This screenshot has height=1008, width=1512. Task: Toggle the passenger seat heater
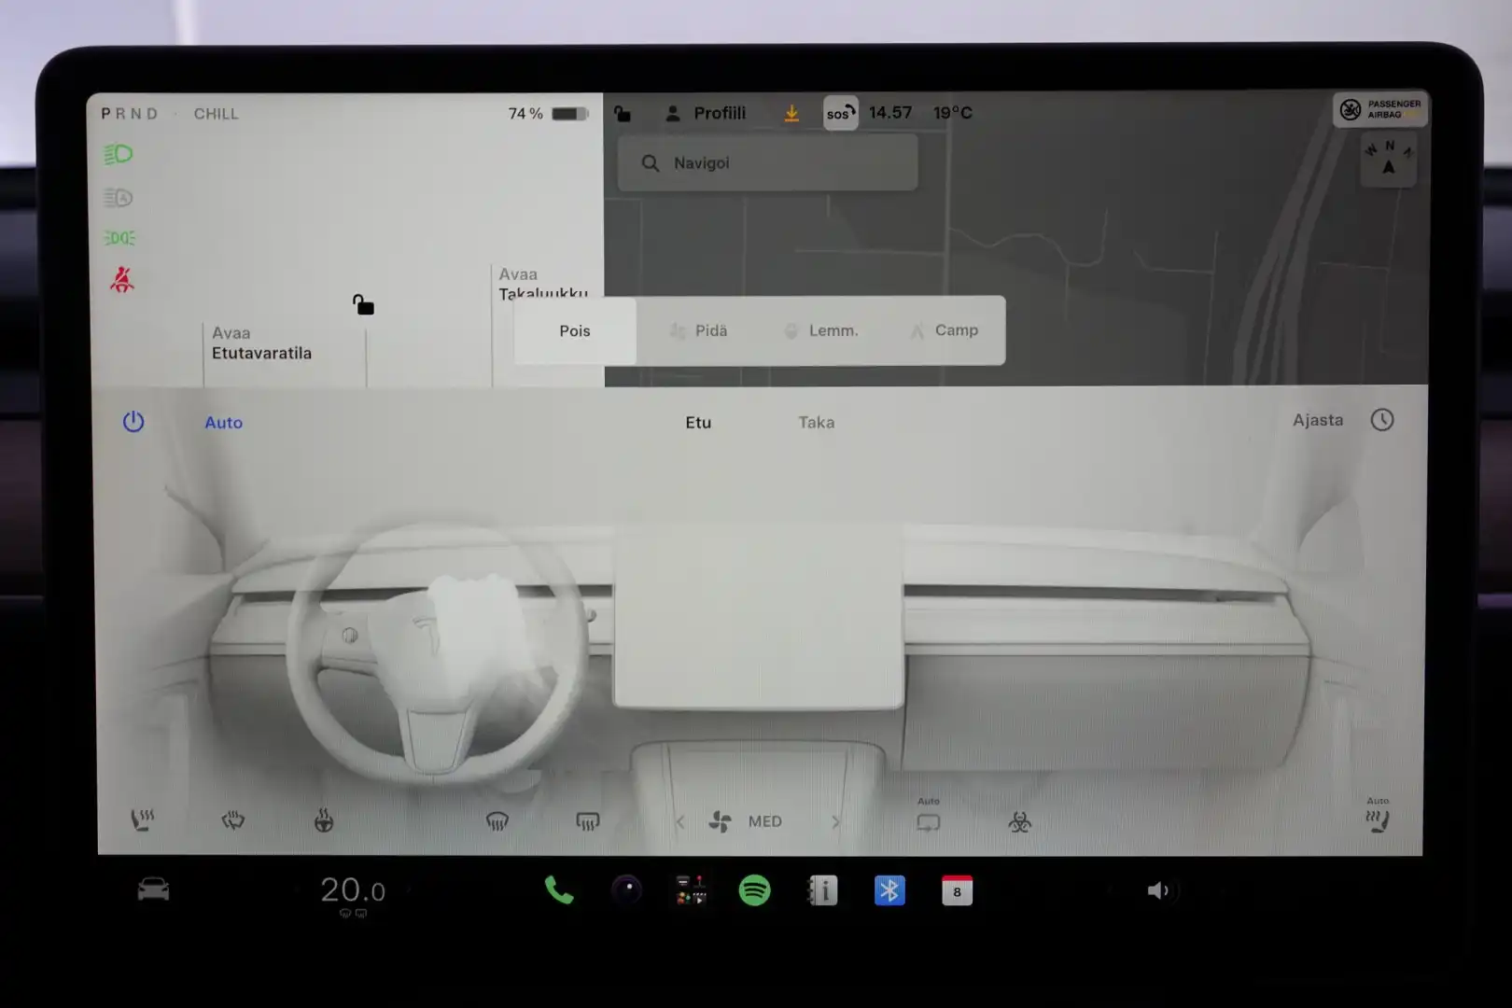(x=1378, y=817)
